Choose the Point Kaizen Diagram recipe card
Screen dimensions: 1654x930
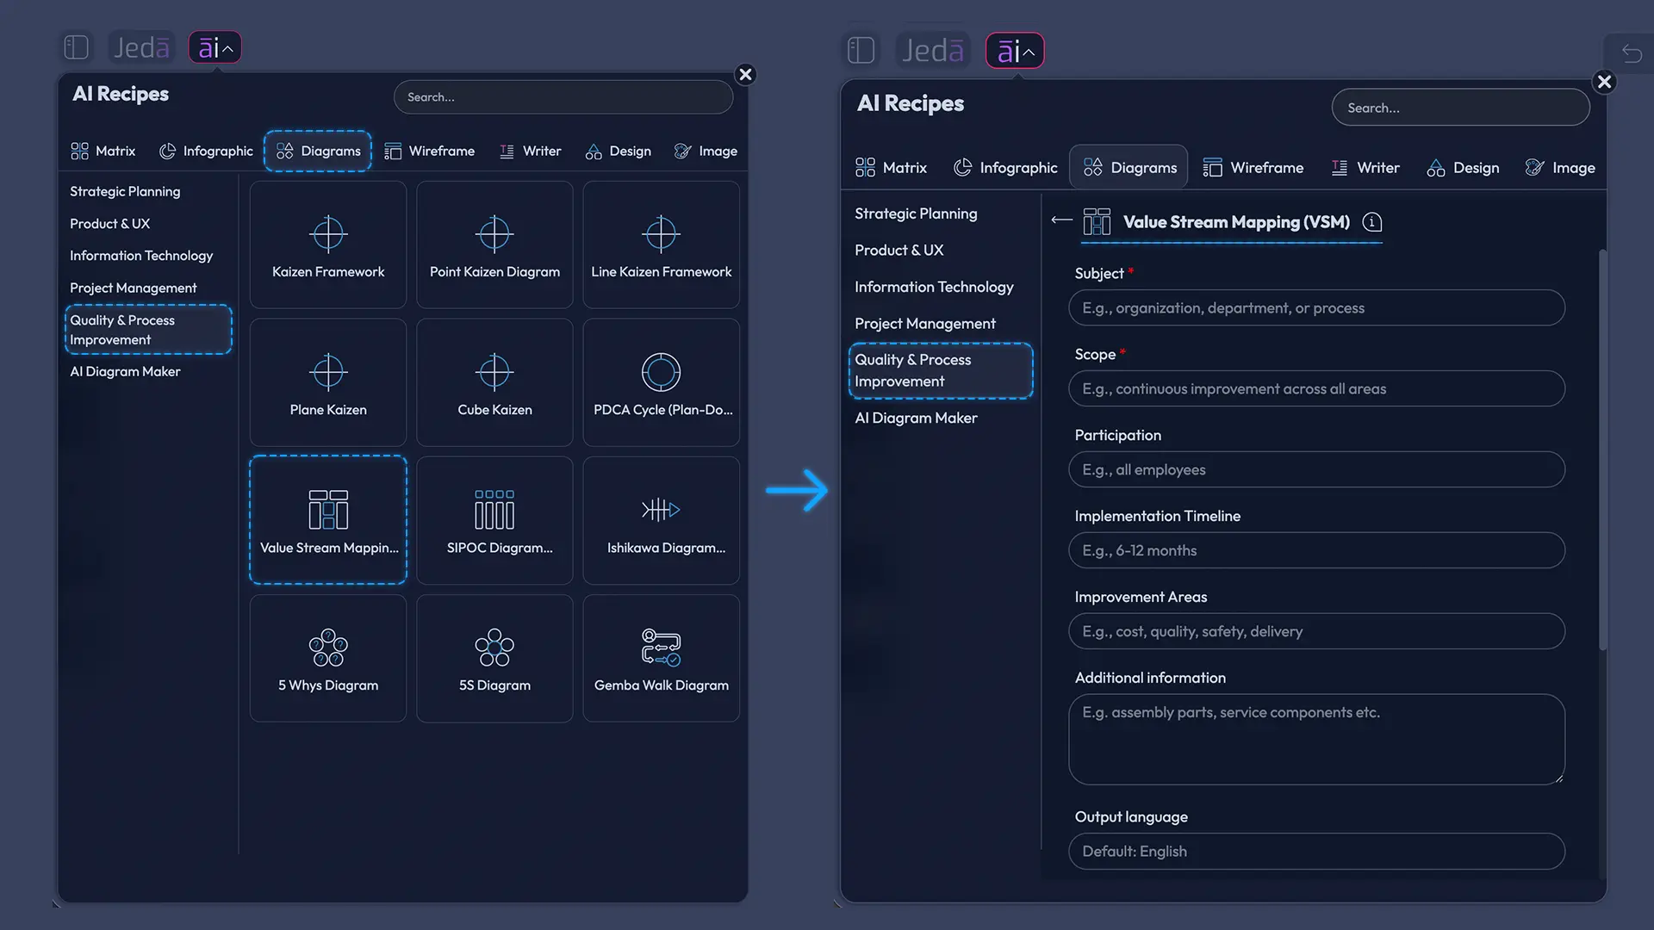click(x=494, y=245)
